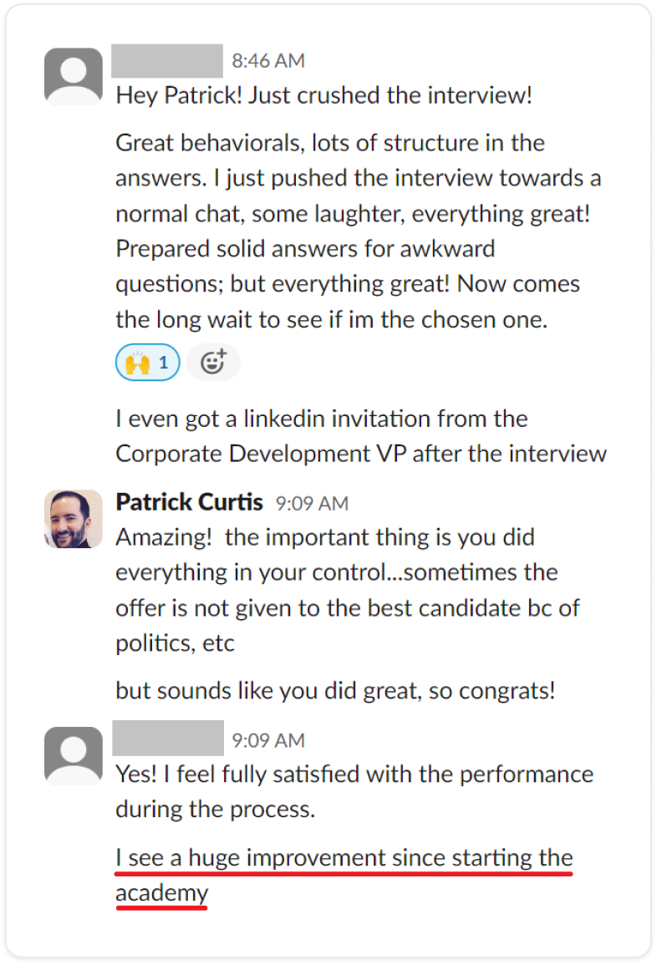The image size is (657, 965).
Task: Open the add reaction emoji picker
Action: coord(213,363)
